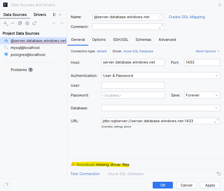
Task: Click the Host input field
Action: [133, 62]
